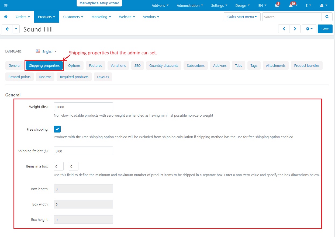Open the notifications bell icon

point(291,5)
